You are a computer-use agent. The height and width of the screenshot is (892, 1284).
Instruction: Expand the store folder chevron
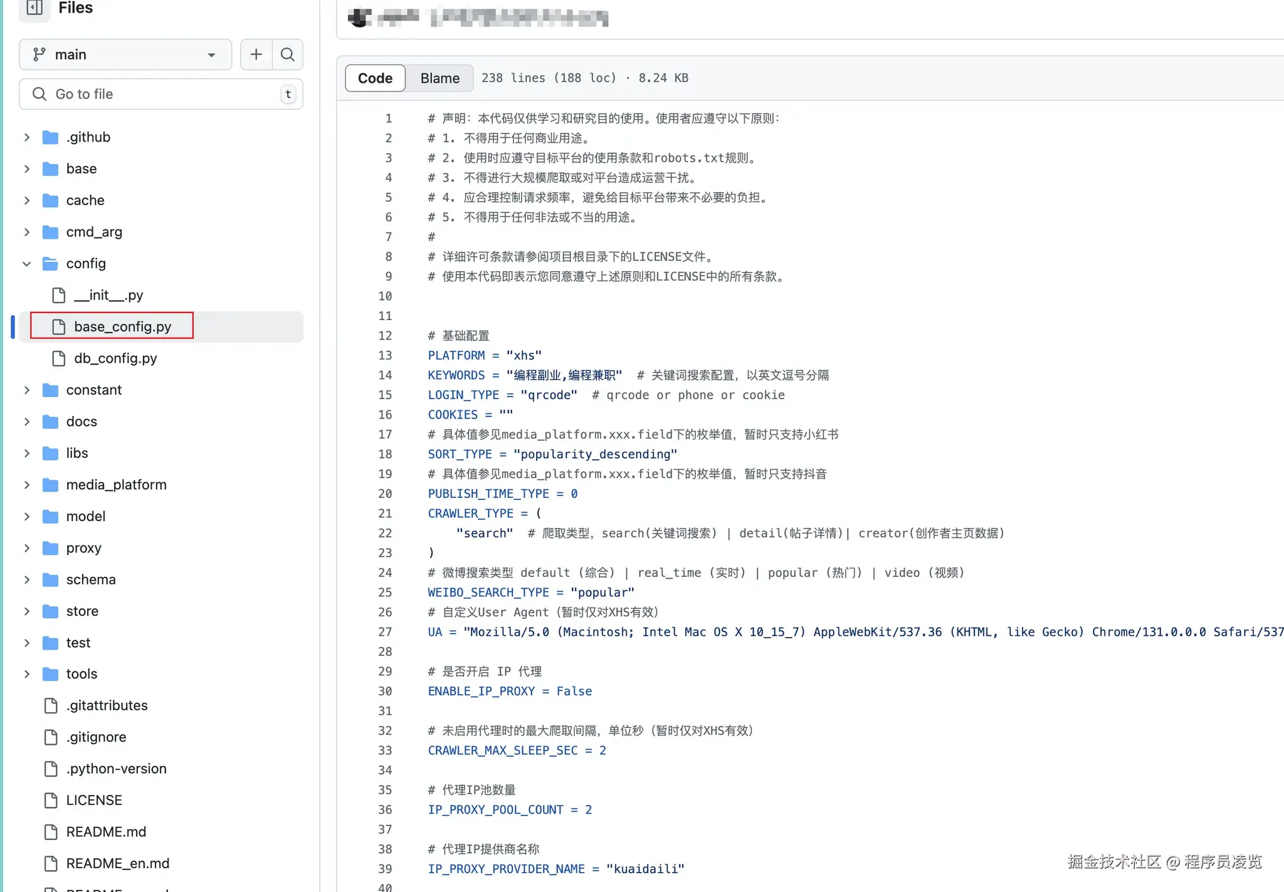click(x=26, y=611)
